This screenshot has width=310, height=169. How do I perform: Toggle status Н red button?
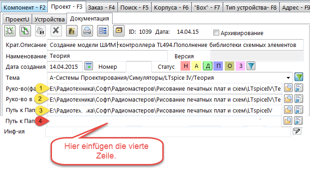[x=186, y=66]
